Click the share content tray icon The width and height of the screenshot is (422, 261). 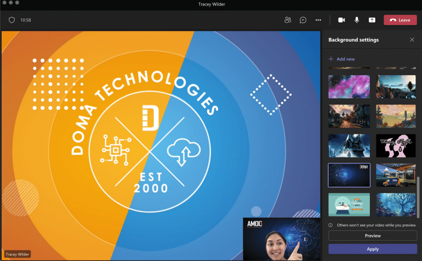pyautogui.click(x=372, y=20)
